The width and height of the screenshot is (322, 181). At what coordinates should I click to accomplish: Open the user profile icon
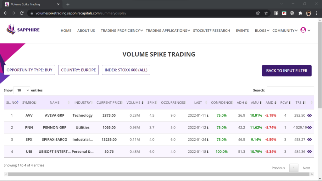coord(303,30)
